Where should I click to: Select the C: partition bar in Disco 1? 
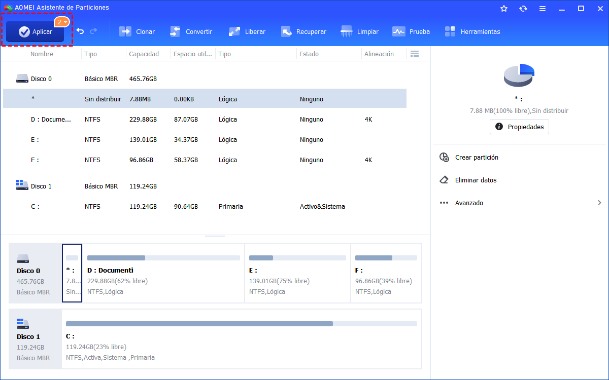coord(241,339)
